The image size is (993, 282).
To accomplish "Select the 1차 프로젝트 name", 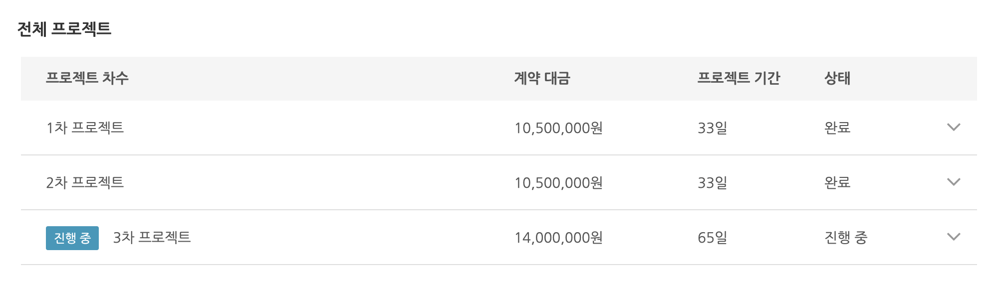I will 85,128.
